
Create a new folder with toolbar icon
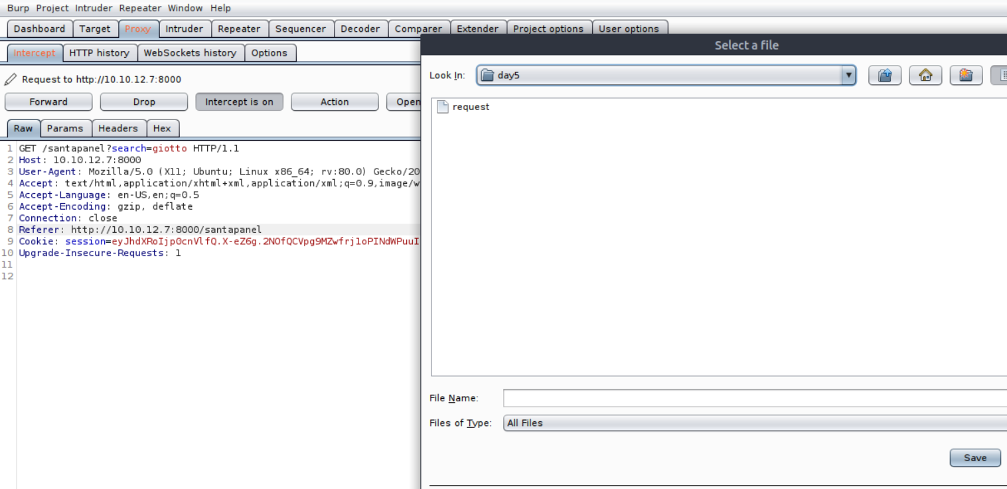pos(966,76)
